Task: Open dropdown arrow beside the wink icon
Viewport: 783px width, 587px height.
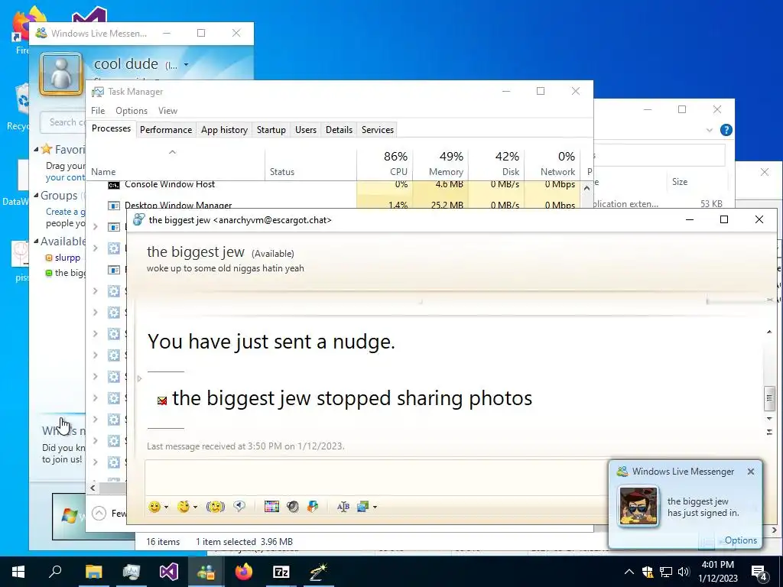Action: (195, 508)
